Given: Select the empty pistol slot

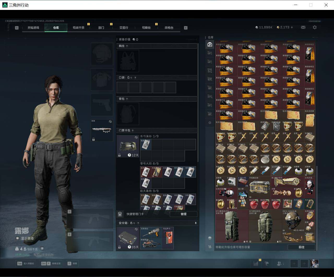Looking at the screenshot, I should click(x=102, y=105).
